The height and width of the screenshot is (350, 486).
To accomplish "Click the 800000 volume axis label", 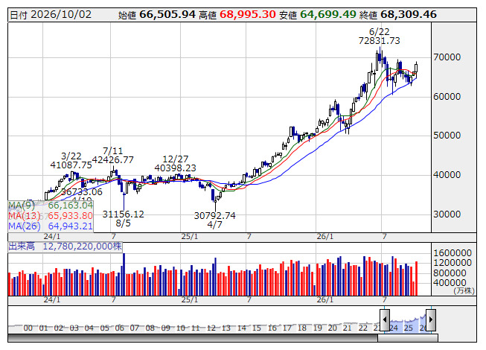I will tap(450, 273).
